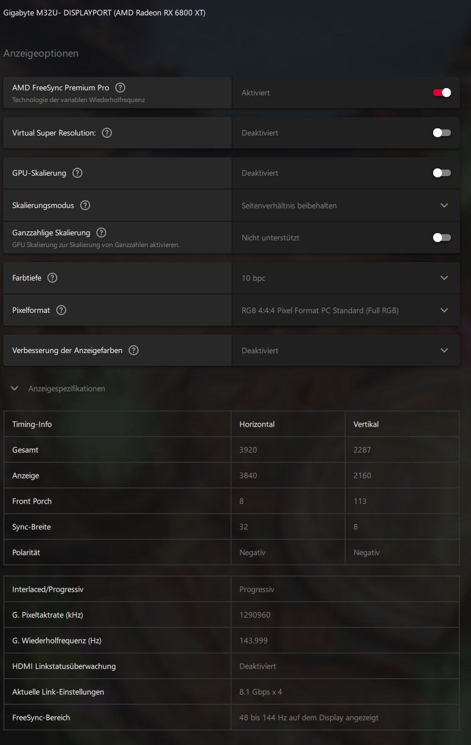The width and height of the screenshot is (471, 745).
Task: Collapse the Anzeigespezifikationen section chevron
Action: pyautogui.click(x=14, y=388)
